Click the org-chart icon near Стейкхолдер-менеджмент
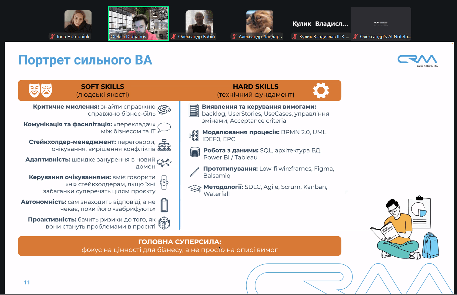This screenshot has height=295, width=457. point(164,145)
